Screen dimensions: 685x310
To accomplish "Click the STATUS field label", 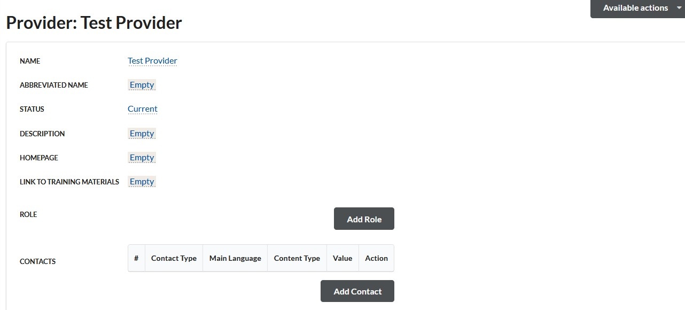I will [x=32, y=109].
